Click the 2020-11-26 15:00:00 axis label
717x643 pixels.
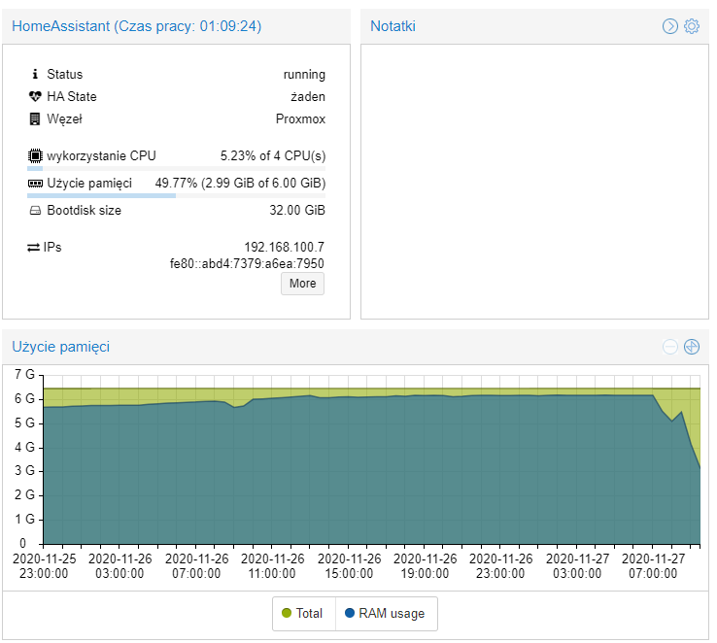pyautogui.click(x=350, y=566)
